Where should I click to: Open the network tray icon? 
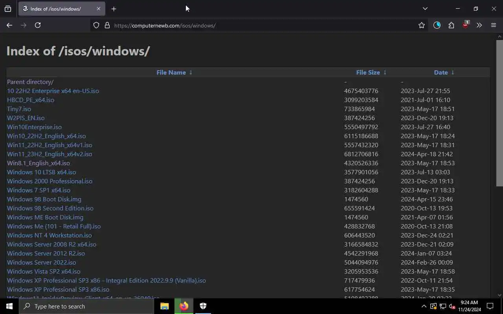point(443,306)
